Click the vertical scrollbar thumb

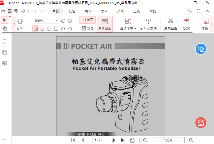tap(213, 43)
